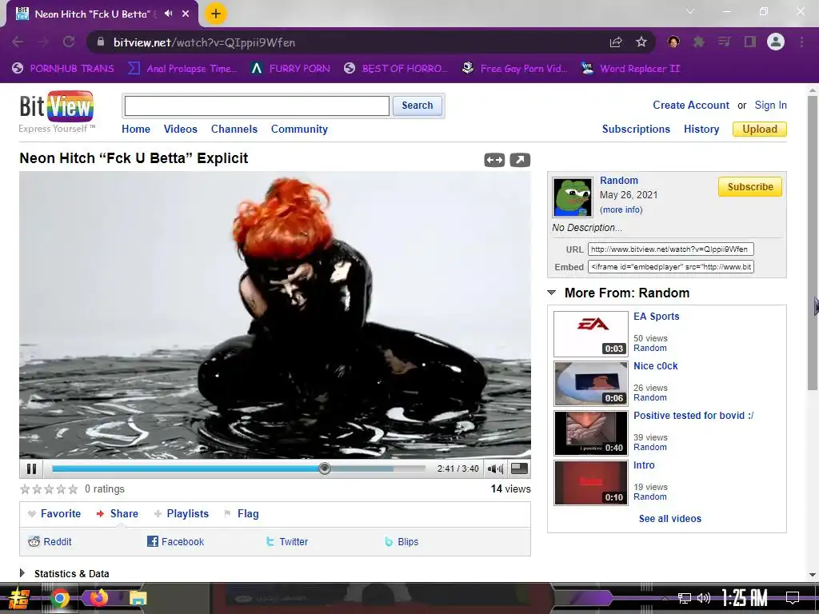Image resolution: width=819 pixels, height=614 pixels.
Task: Open the History link
Action: tap(701, 129)
